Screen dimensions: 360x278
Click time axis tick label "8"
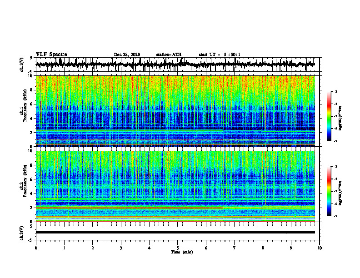263,248
